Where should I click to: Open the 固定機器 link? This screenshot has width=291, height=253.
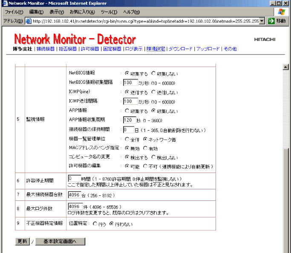112,49
